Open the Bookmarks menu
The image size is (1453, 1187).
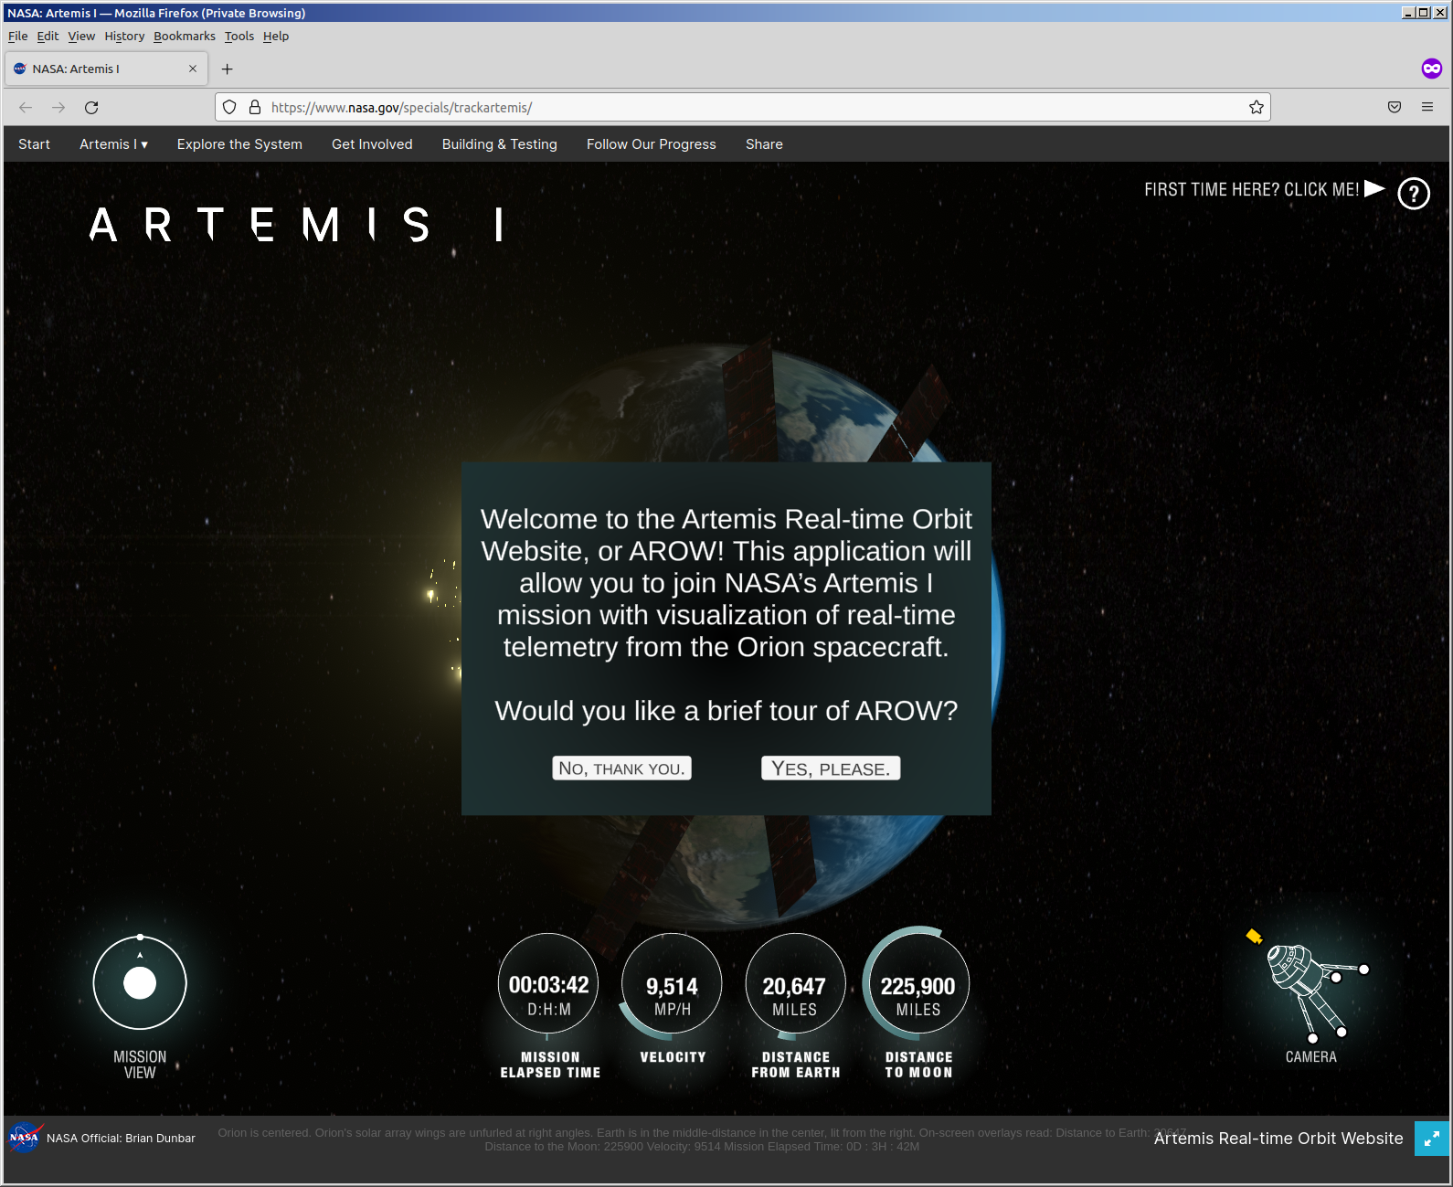185,37
